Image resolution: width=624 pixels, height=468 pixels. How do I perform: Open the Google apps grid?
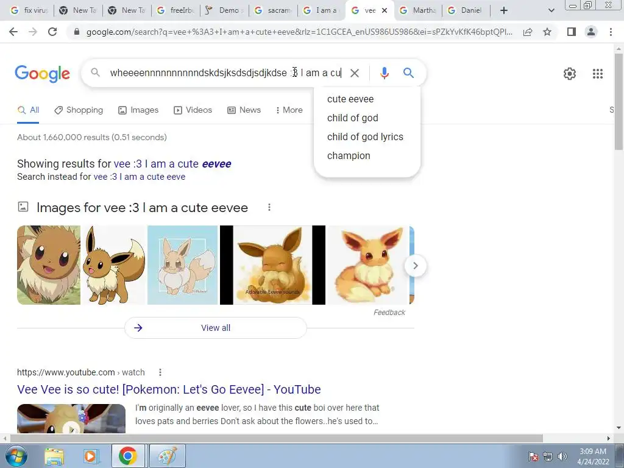pos(597,74)
